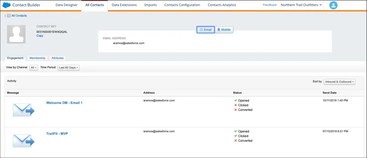Open Contacts Configuration tab
This screenshot has height=158, width=367.
[x=182, y=5]
